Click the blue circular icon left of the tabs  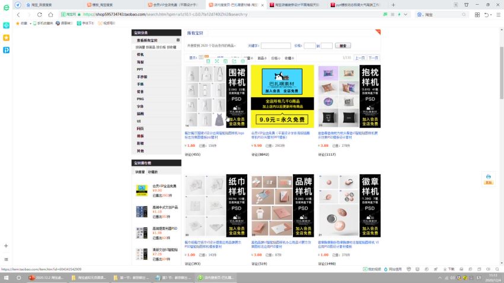(18, 5)
